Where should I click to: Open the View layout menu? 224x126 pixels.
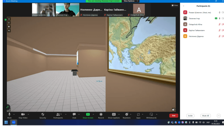(x=175, y=5)
